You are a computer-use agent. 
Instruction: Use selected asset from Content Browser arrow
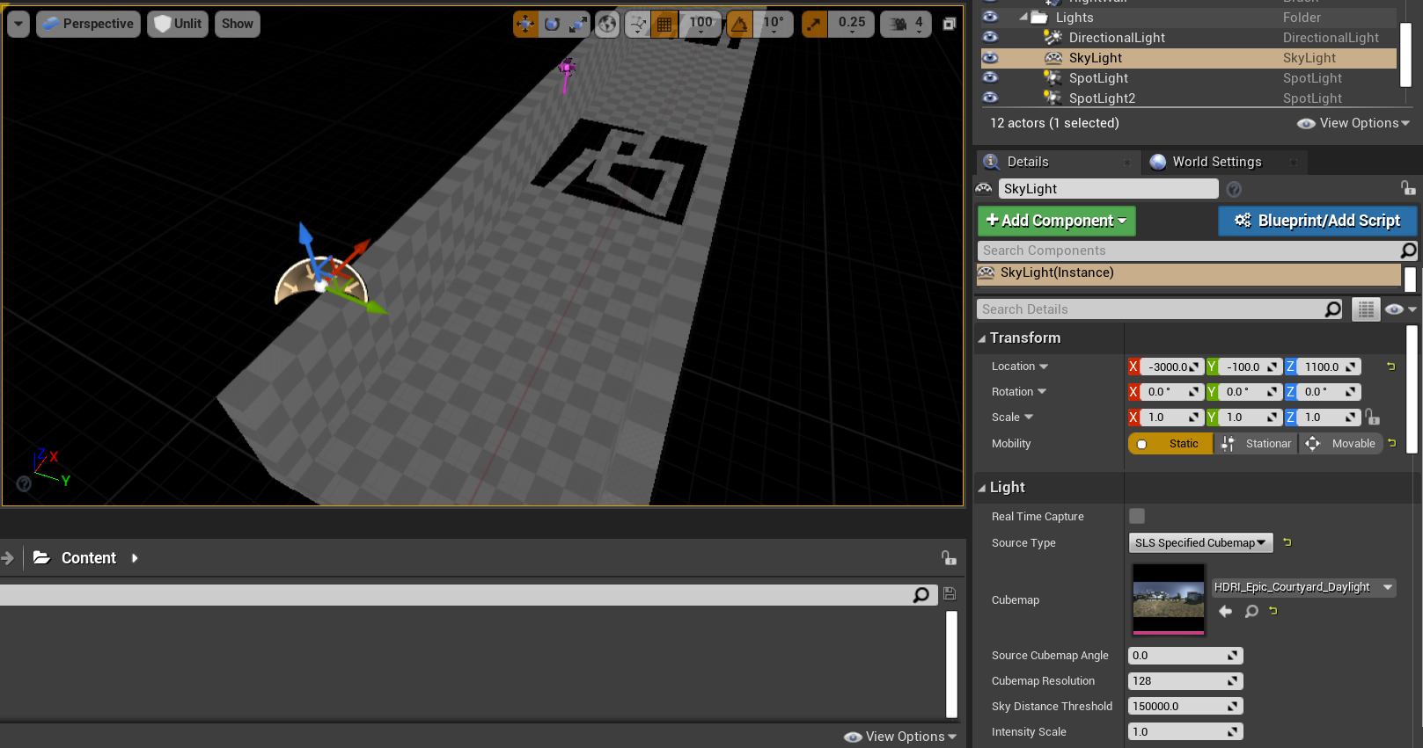[1225, 612]
